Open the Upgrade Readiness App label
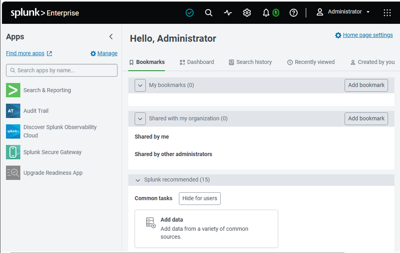400x253 pixels. point(53,173)
